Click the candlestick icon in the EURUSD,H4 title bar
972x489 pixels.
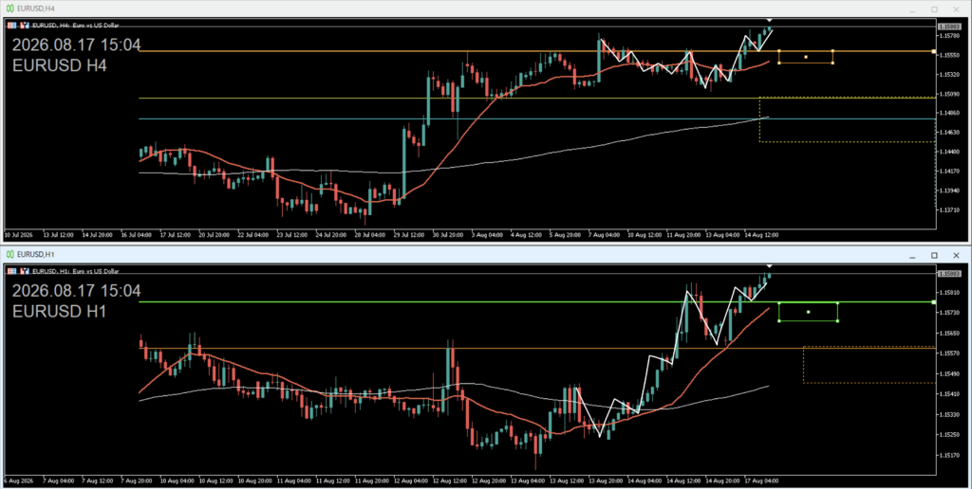point(9,9)
